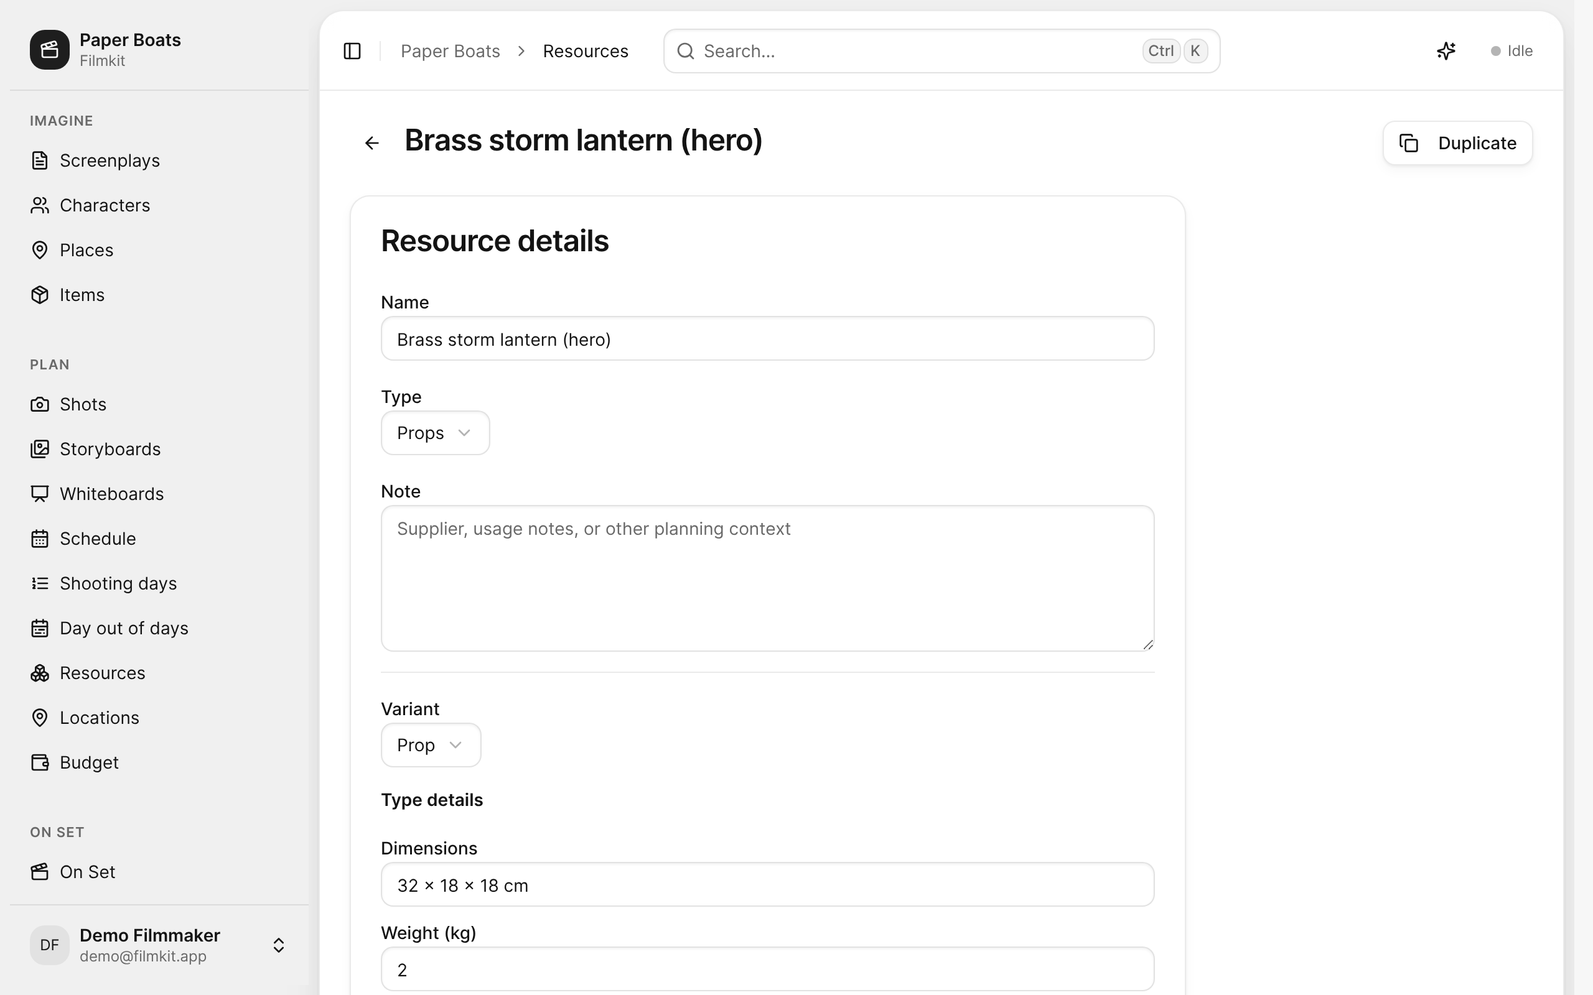Open the AI sparkle assistant icon
The height and width of the screenshot is (995, 1593).
tap(1446, 50)
